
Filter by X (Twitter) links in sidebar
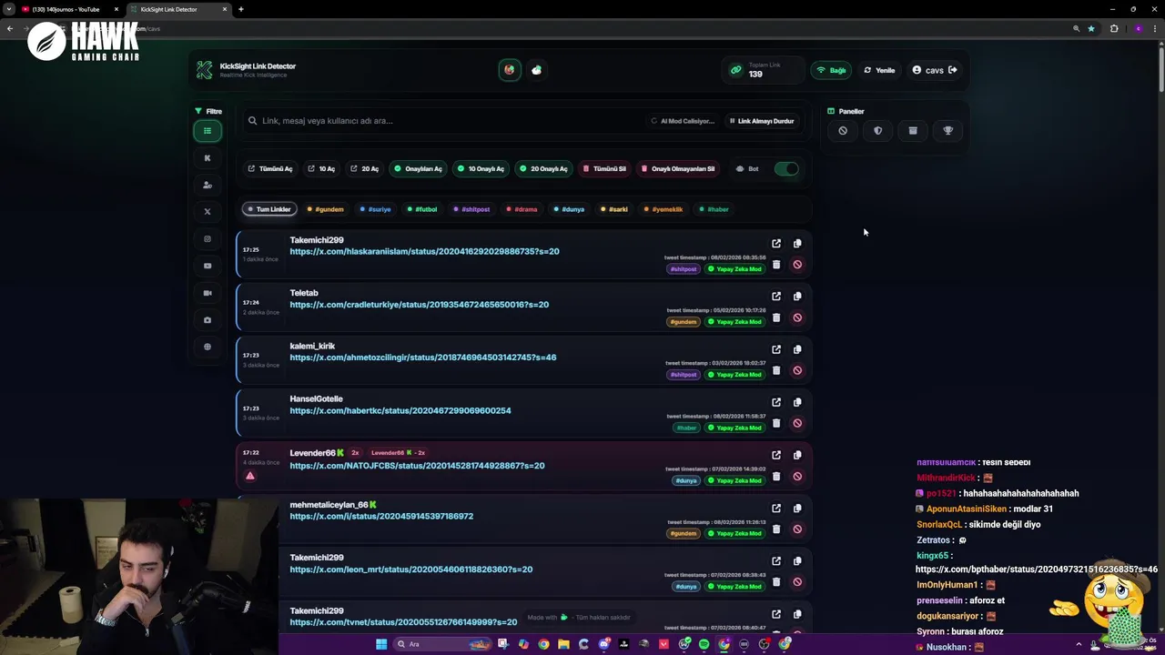pyautogui.click(x=208, y=212)
